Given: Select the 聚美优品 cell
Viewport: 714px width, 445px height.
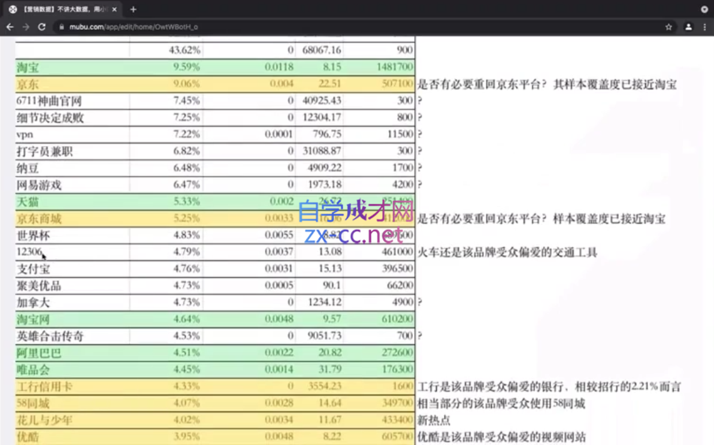Looking at the screenshot, I should pyautogui.click(x=72, y=286).
